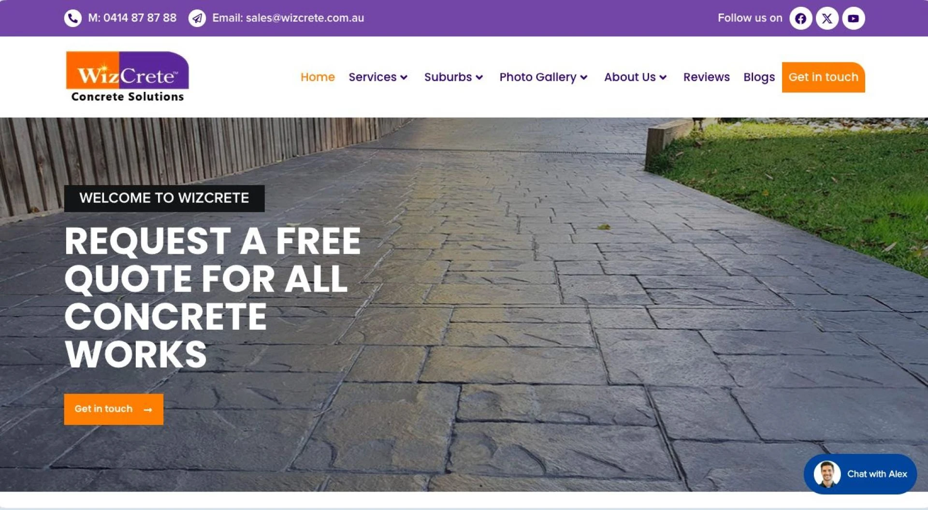Image resolution: width=928 pixels, height=510 pixels.
Task: Click orange Get in touch header button
Action: [823, 77]
